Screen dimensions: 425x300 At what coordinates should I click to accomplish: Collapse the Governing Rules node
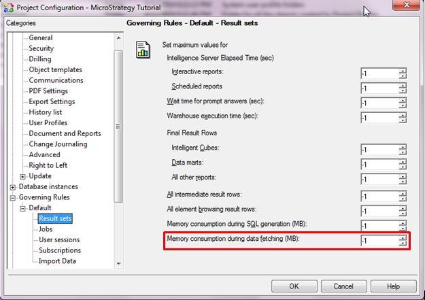pos(13,198)
